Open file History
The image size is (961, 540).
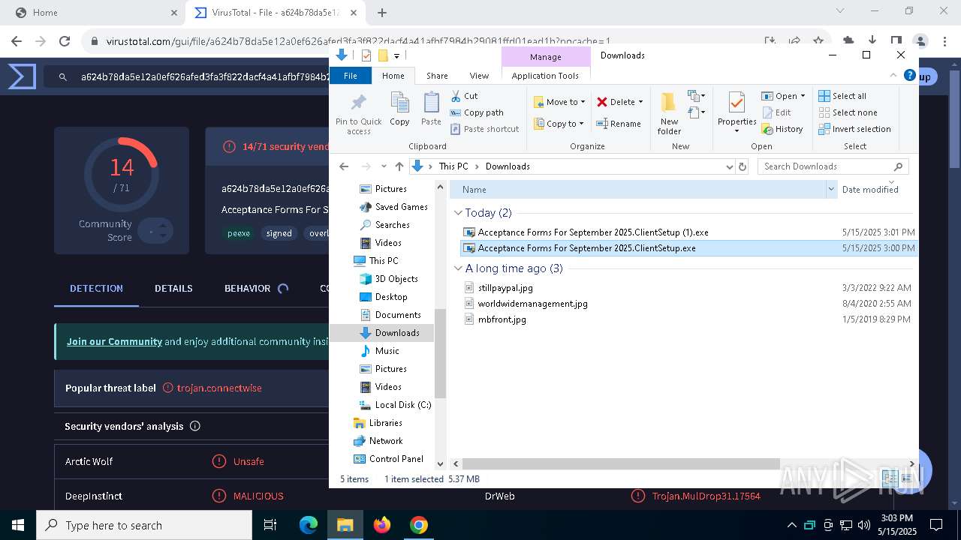click(x=782, y=129)
